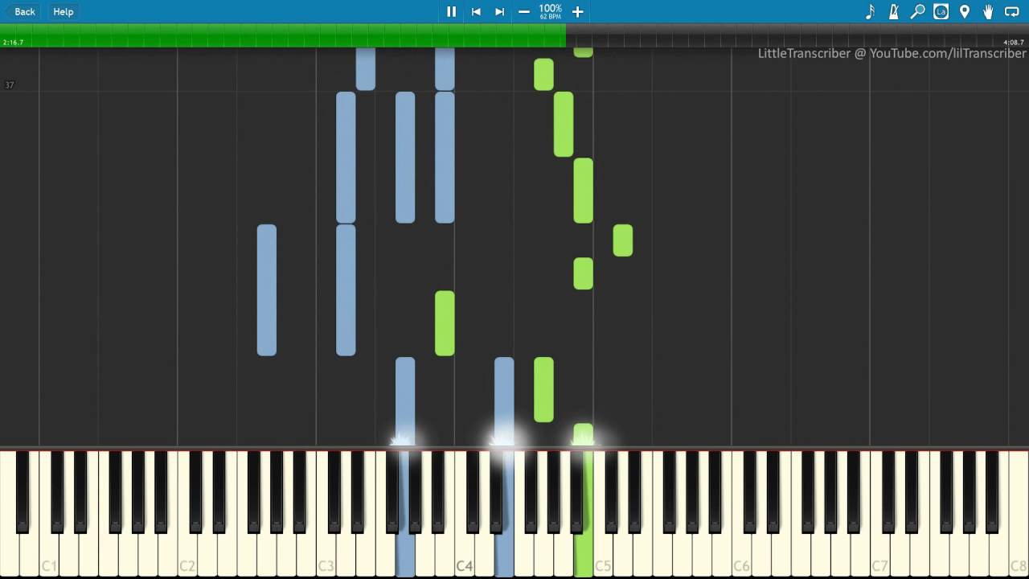Toggle the metronome icon

[893, 11]
